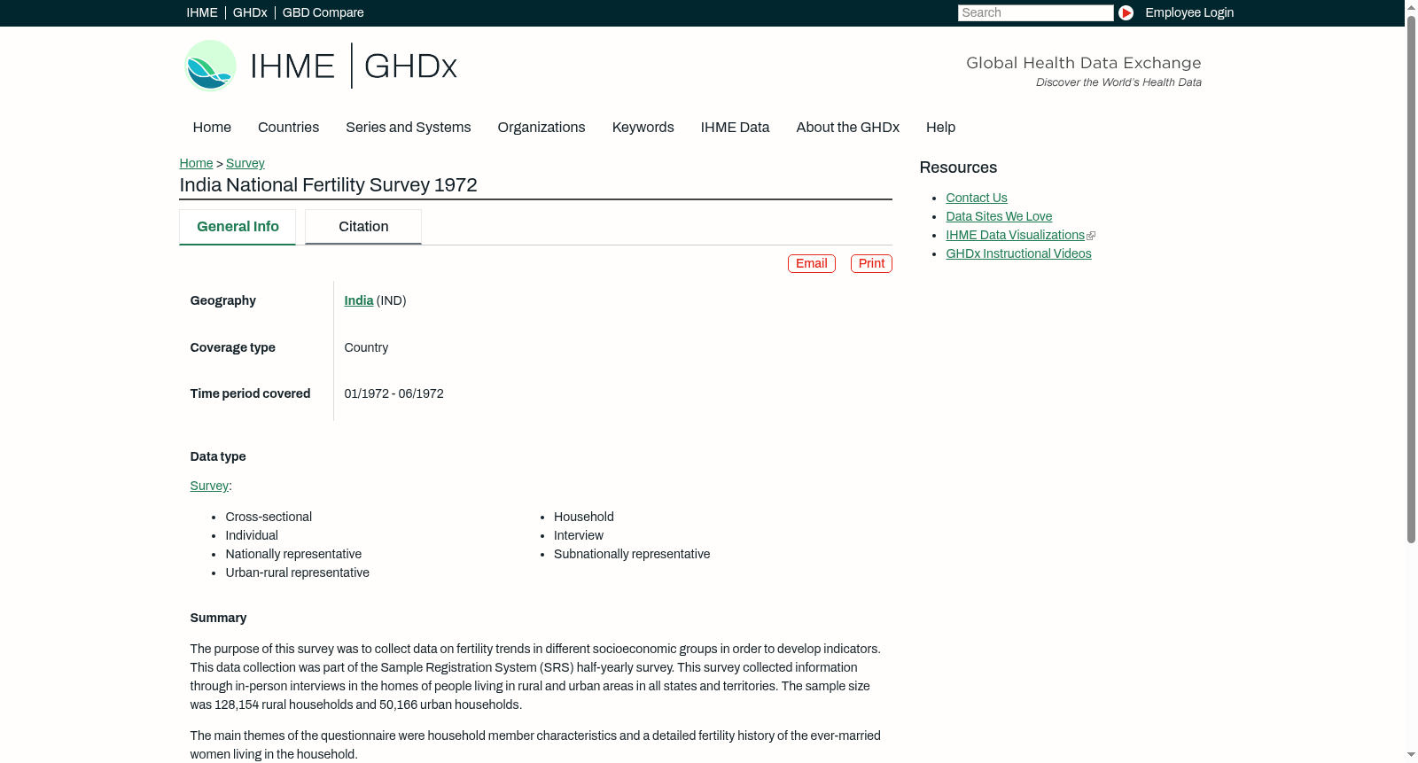The image size is (1418, 763).
Task: Focus the Search input field
Action: (1035, 12)
